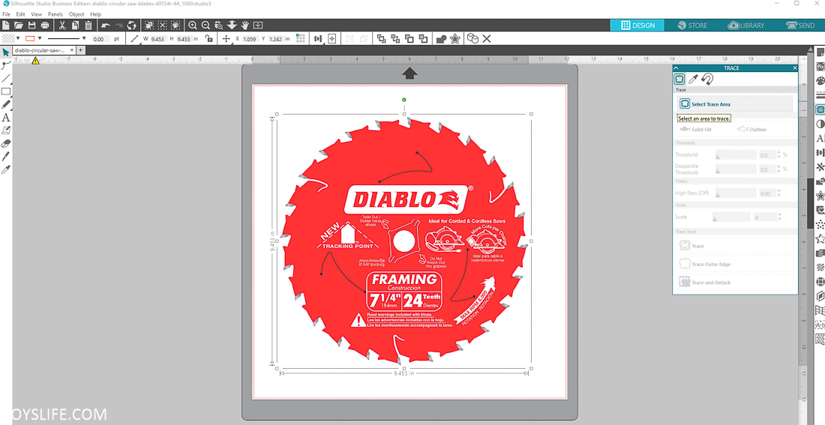Pick the Line drawing tool
The width and height of the screenshot is (825, 425).
(6, 79)
